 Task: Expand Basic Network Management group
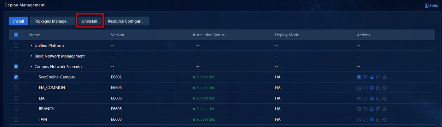[31, 56]
